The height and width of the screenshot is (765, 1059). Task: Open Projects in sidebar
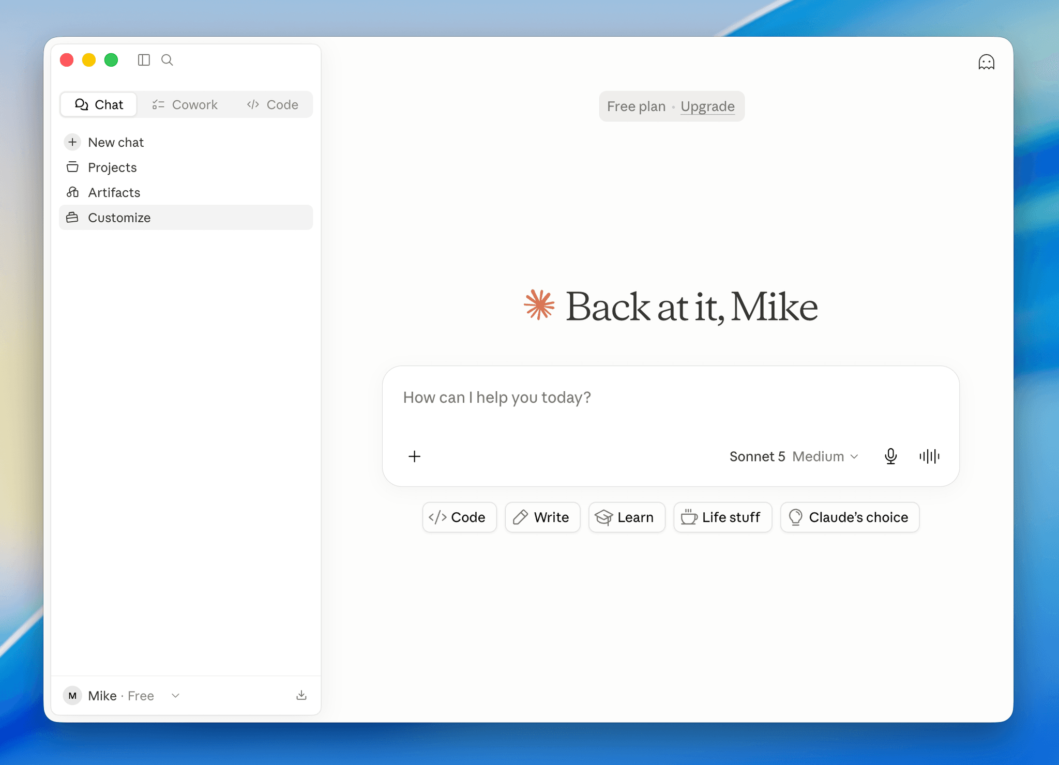pos(186,167)
